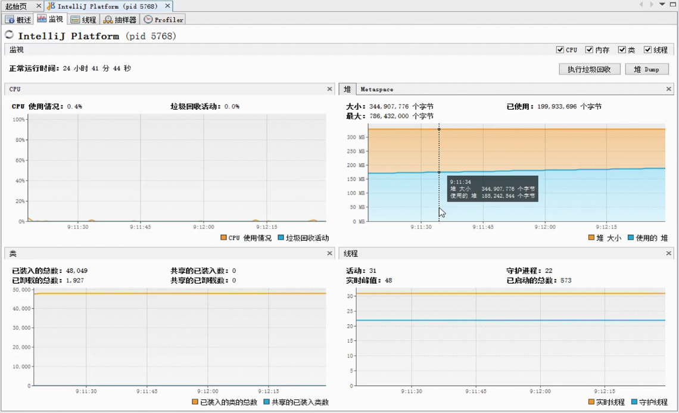Click the 正常运行时间 uptime text
Screen dimensions: 679x413
tap(70, 68)
